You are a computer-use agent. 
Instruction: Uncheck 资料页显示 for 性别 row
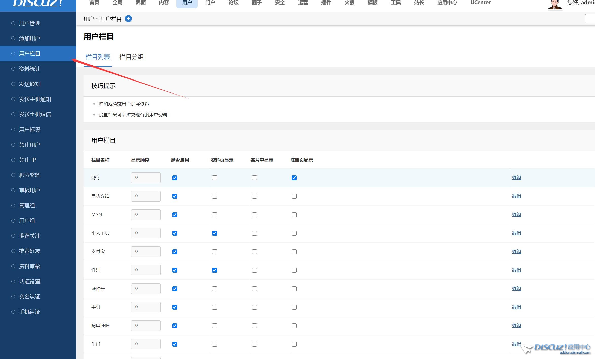pyautogui.click(x=214, y=270)
